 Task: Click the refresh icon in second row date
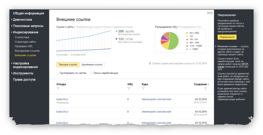coord(195,115)
